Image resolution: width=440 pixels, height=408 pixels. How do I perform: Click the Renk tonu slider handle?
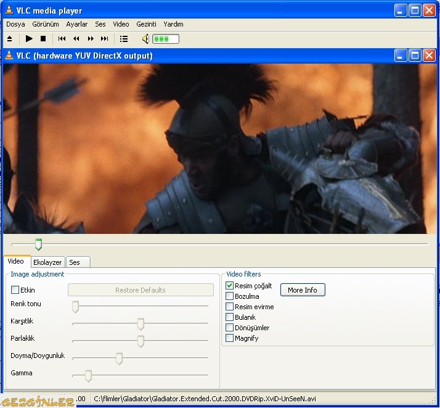coord(75,307)
